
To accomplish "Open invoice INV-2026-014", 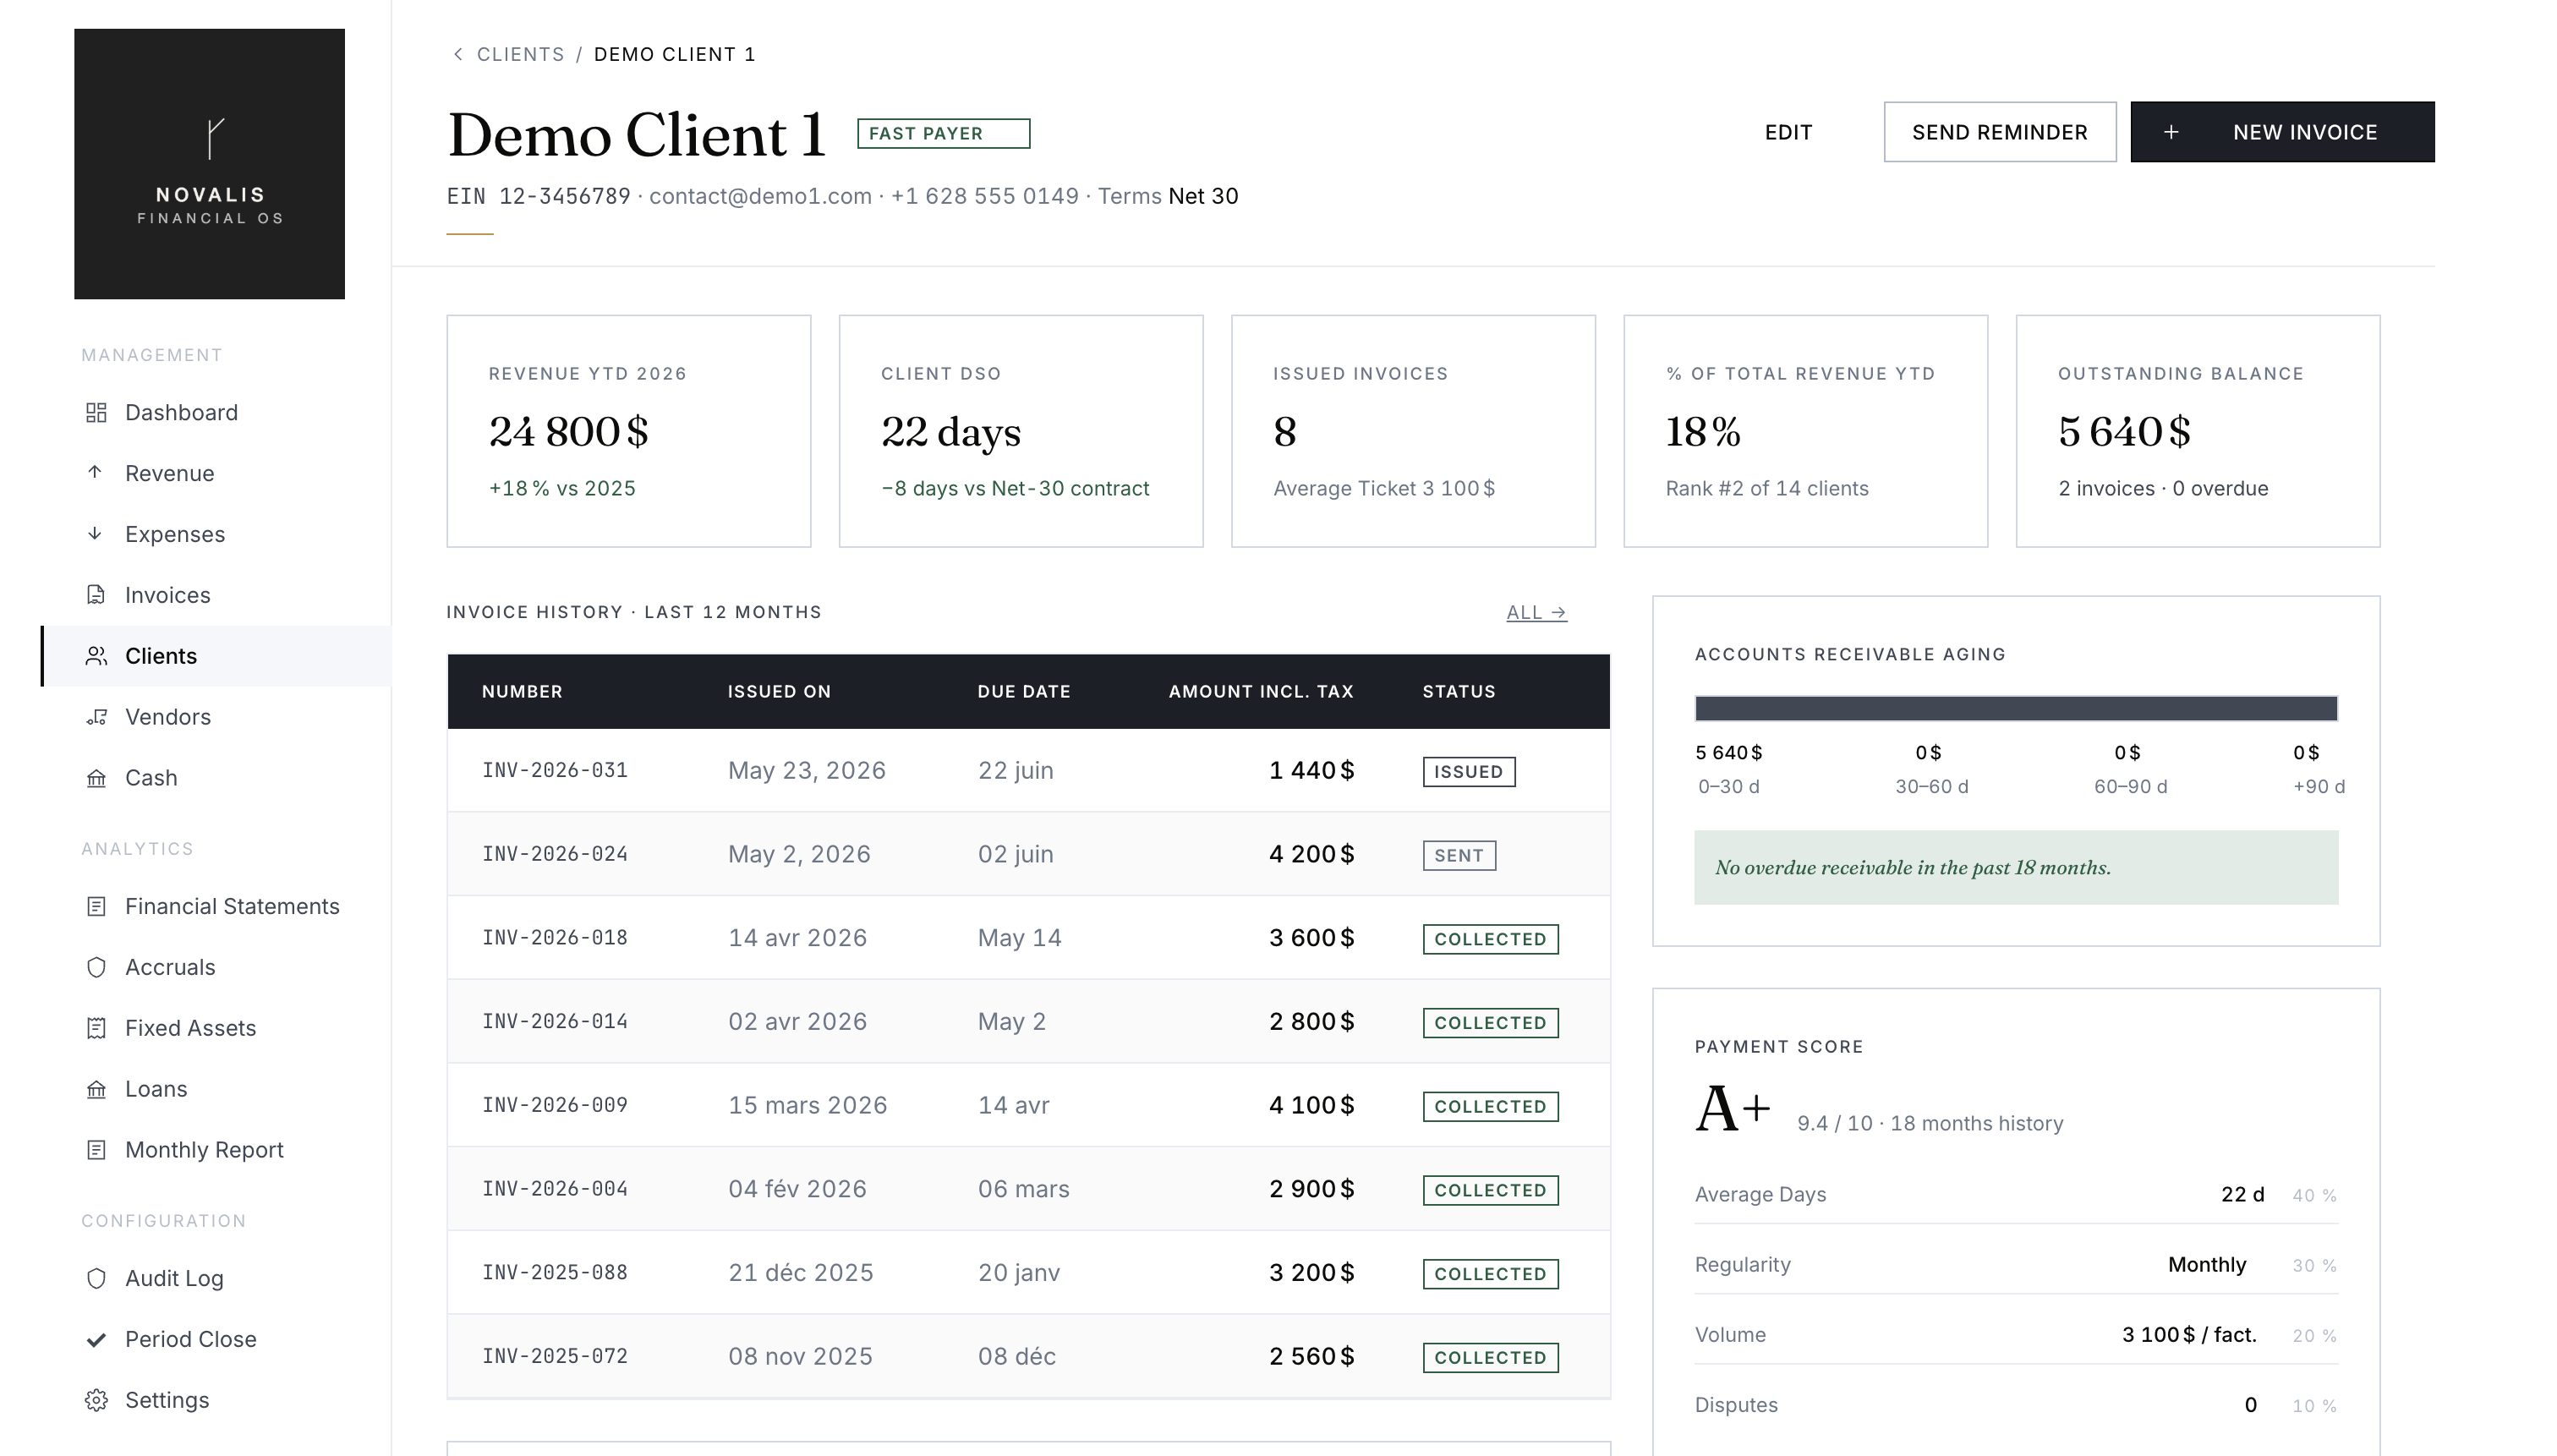I will coord(554,1021).
